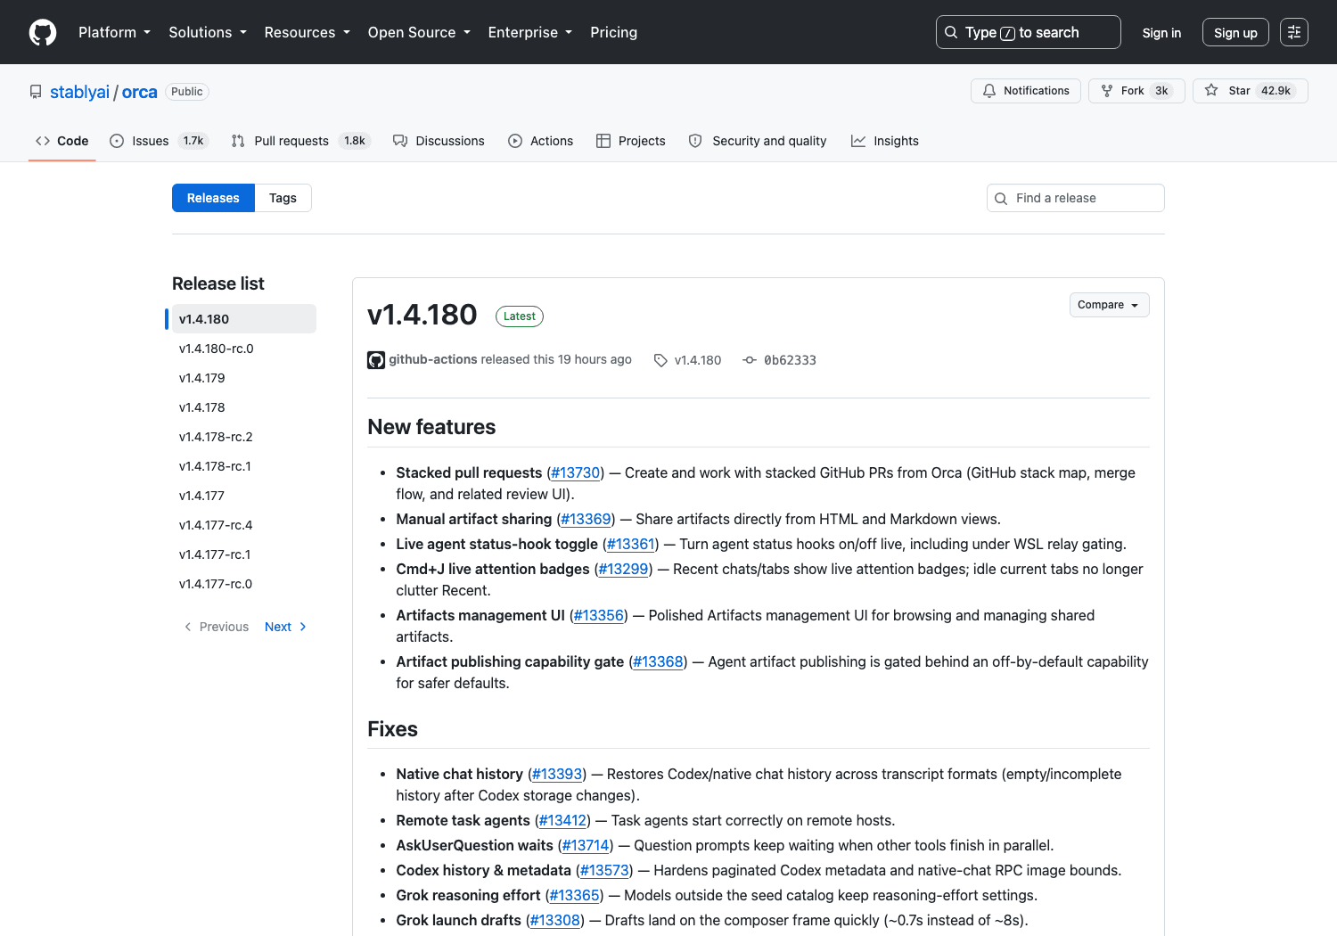The width and height of the screenshot is (1337, 936).
Task: Click the search magnifier icon in header
Action: (951, 32)
